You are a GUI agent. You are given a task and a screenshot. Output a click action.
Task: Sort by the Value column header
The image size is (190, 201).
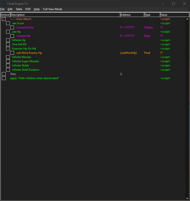[175, 15]
